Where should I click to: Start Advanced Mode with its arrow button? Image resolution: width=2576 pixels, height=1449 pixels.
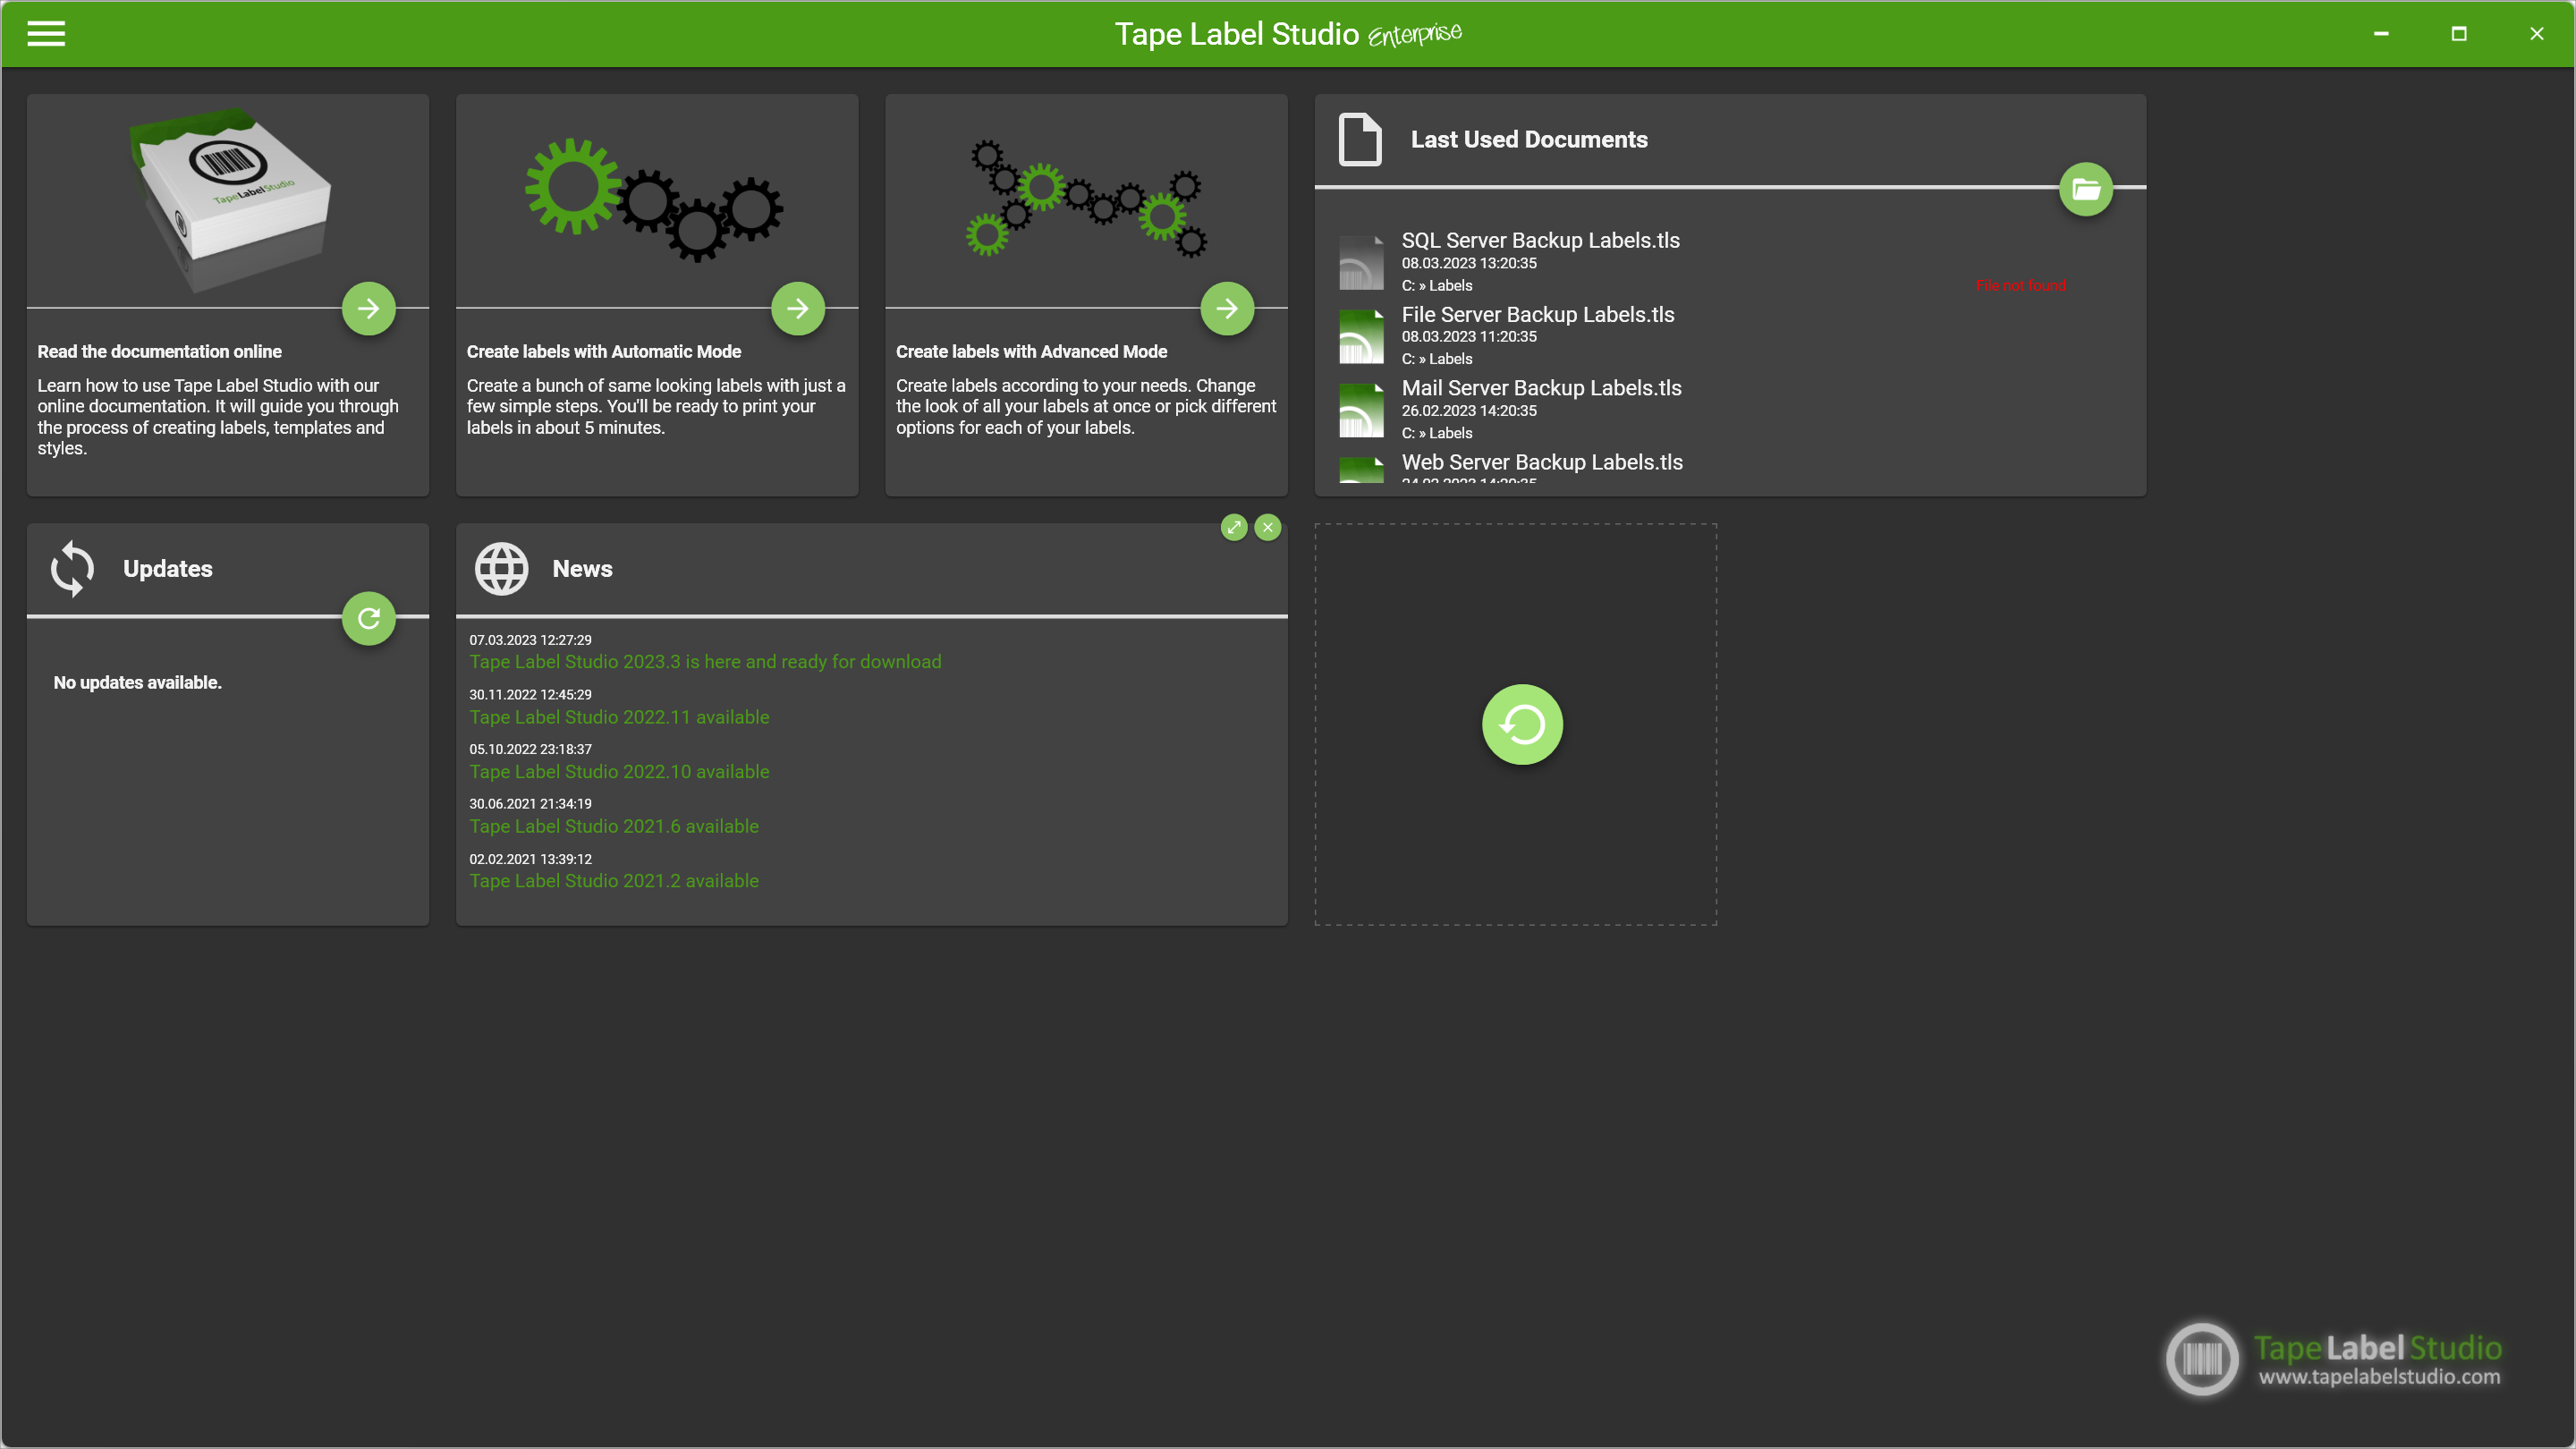[1227, 308]
